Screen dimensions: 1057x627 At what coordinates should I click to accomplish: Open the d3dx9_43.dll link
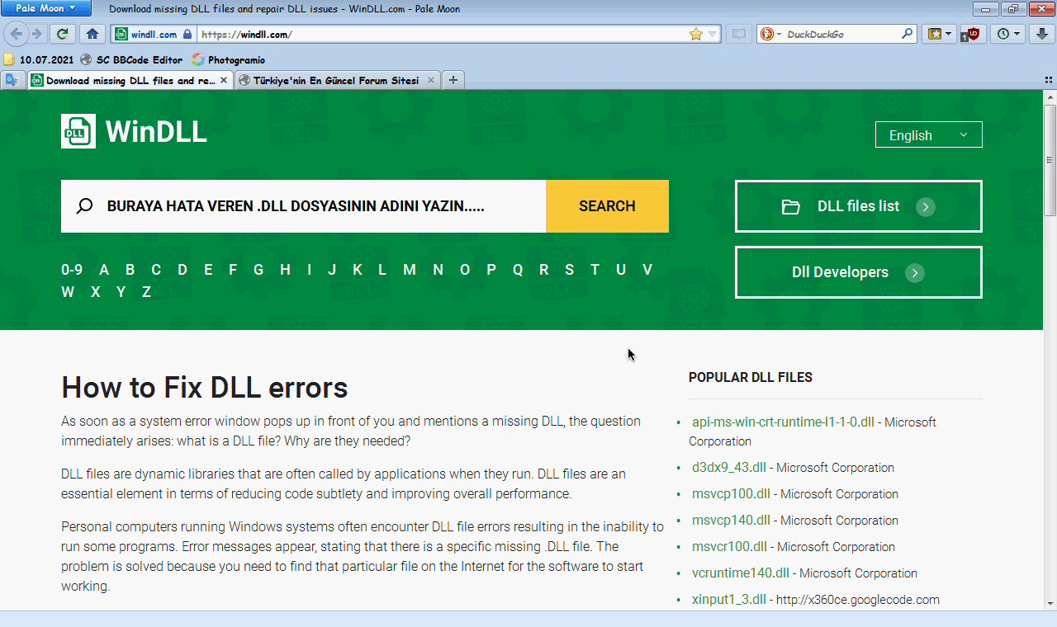tap(729, 468)
